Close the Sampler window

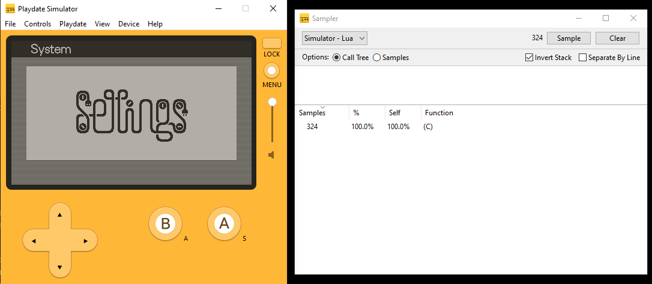(633, 18)
